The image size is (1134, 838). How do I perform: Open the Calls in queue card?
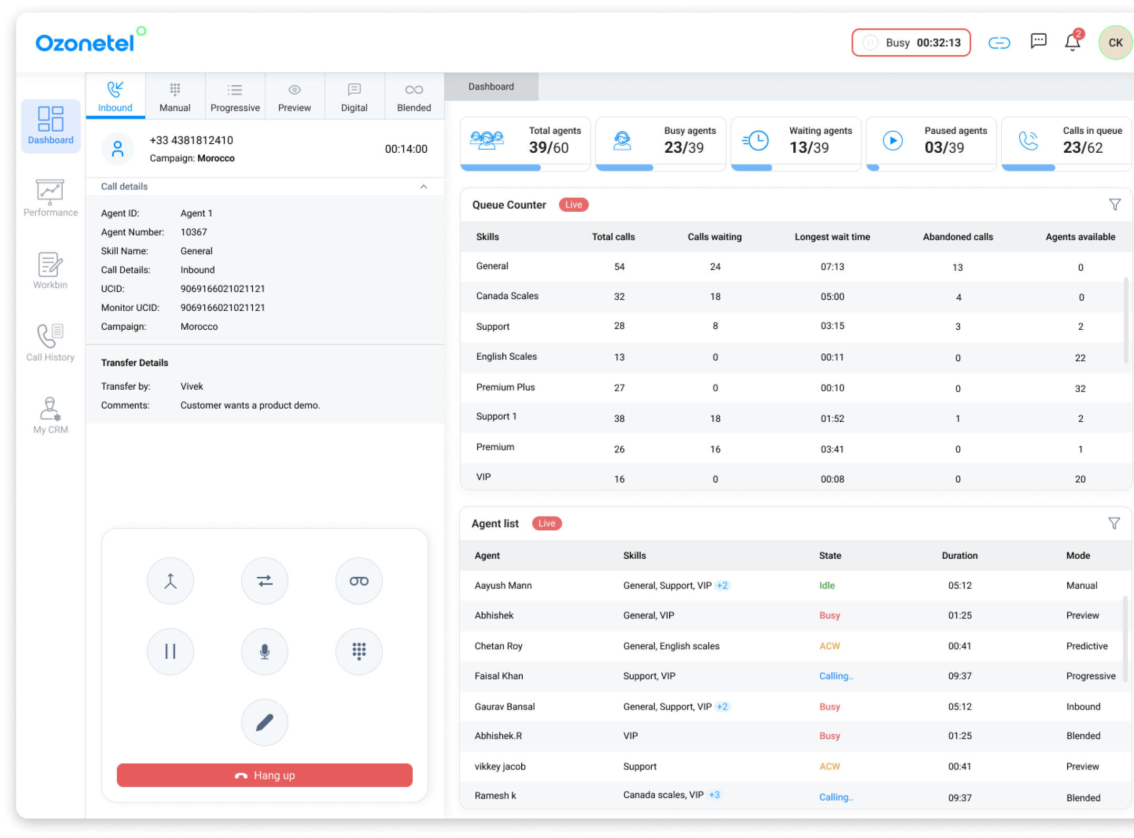1066,143
